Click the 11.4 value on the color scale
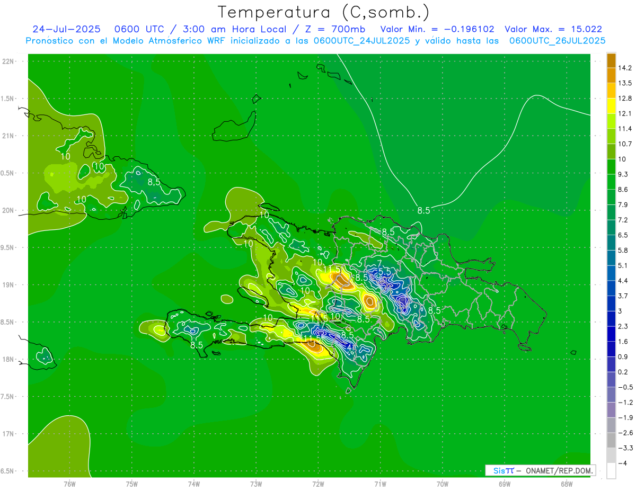The height and width of the screenshot is (491, 636). [x=625, y=129]
